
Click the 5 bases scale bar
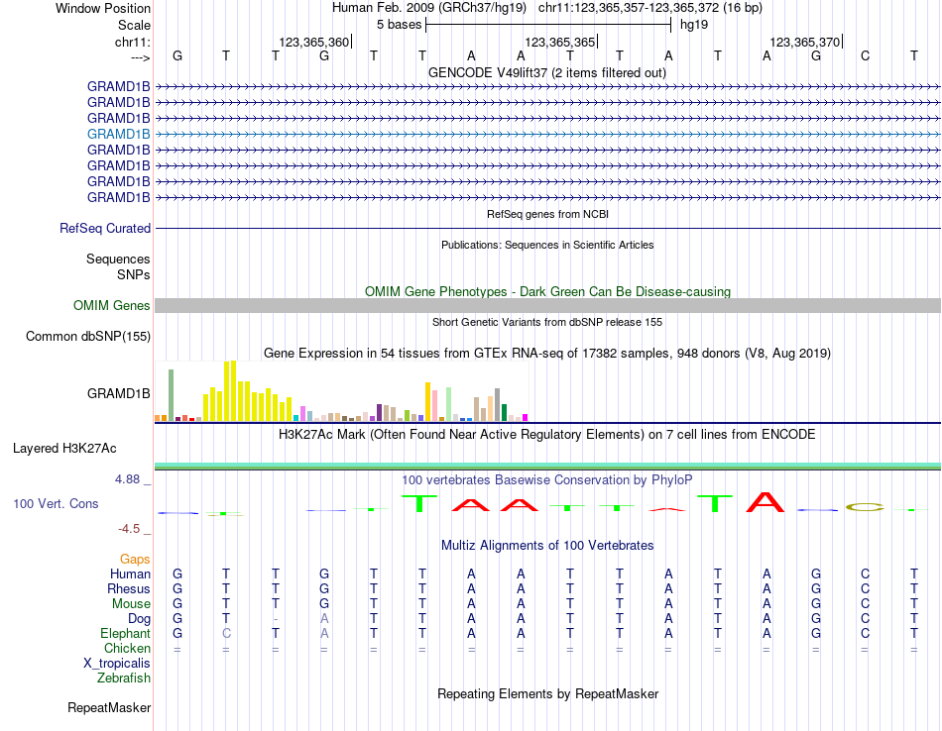(x=548, y=25)
